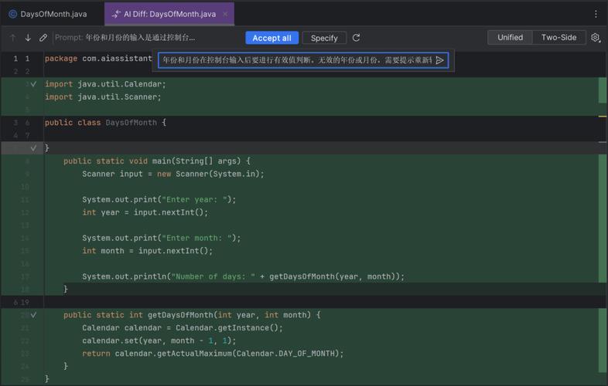Click the regenerate refresh icon
The height and width of the screenshot is (386, 608).
pyautogui.click(x=356, y=38)
